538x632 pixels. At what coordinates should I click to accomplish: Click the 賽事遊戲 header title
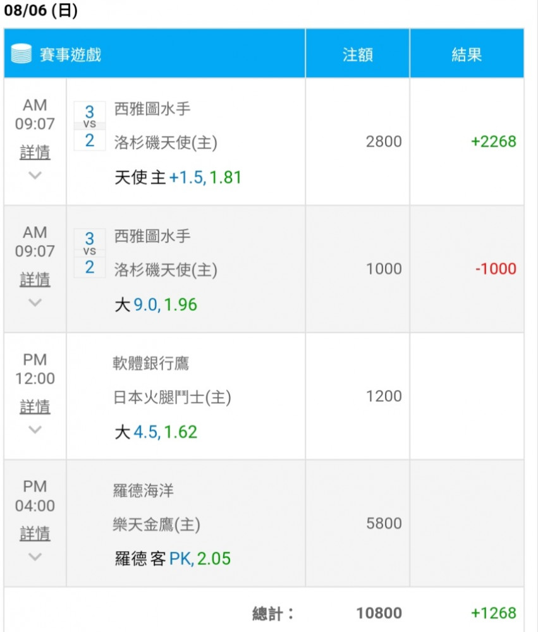tap(70, 54)
